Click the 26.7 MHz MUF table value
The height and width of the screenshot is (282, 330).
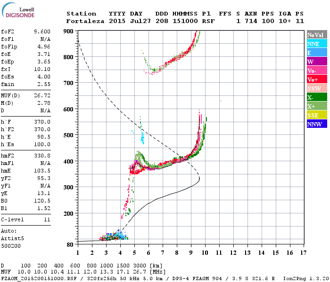click(x=140, y=272)
